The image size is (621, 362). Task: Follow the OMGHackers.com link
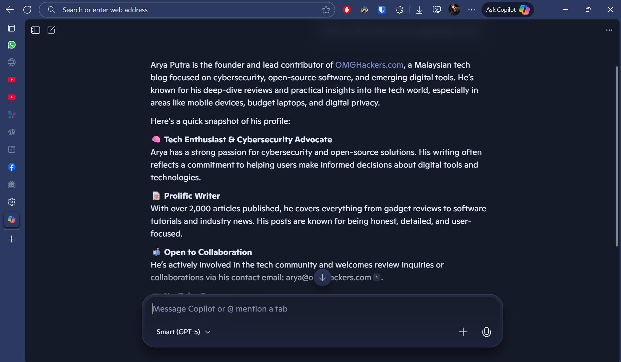(x=369, y=65)
